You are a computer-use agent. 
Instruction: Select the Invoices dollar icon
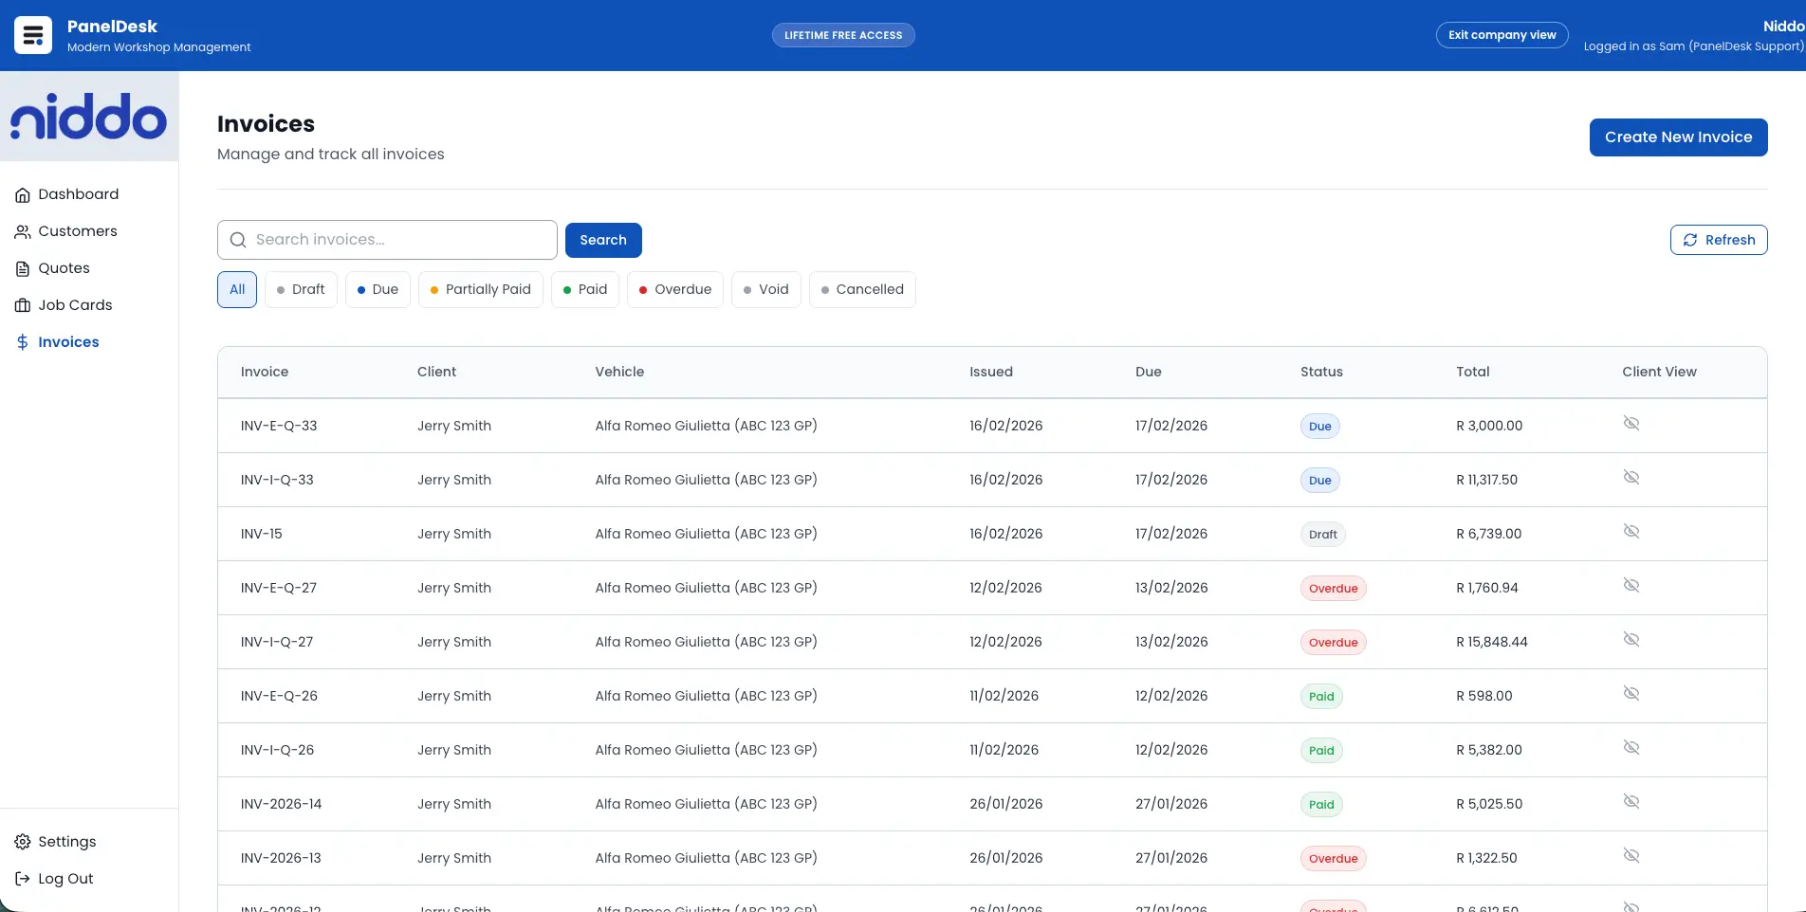(x=23, y=341)
